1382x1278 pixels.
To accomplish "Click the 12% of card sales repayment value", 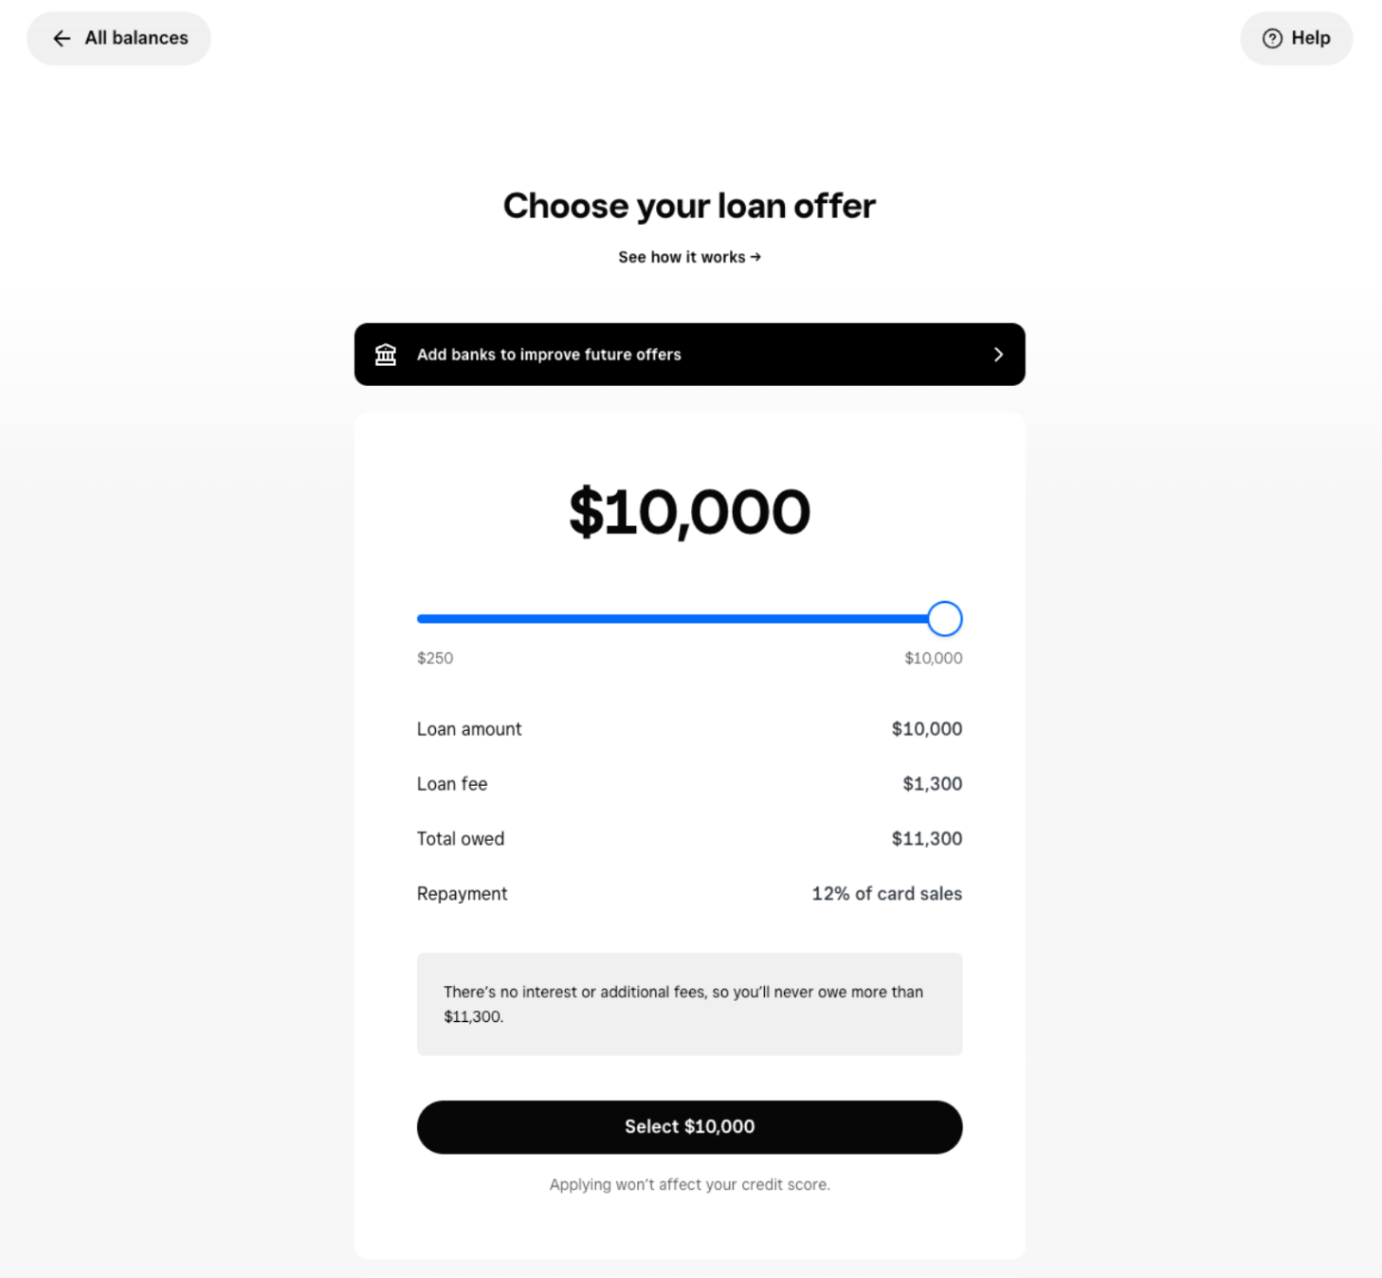I will click(886, 893).
